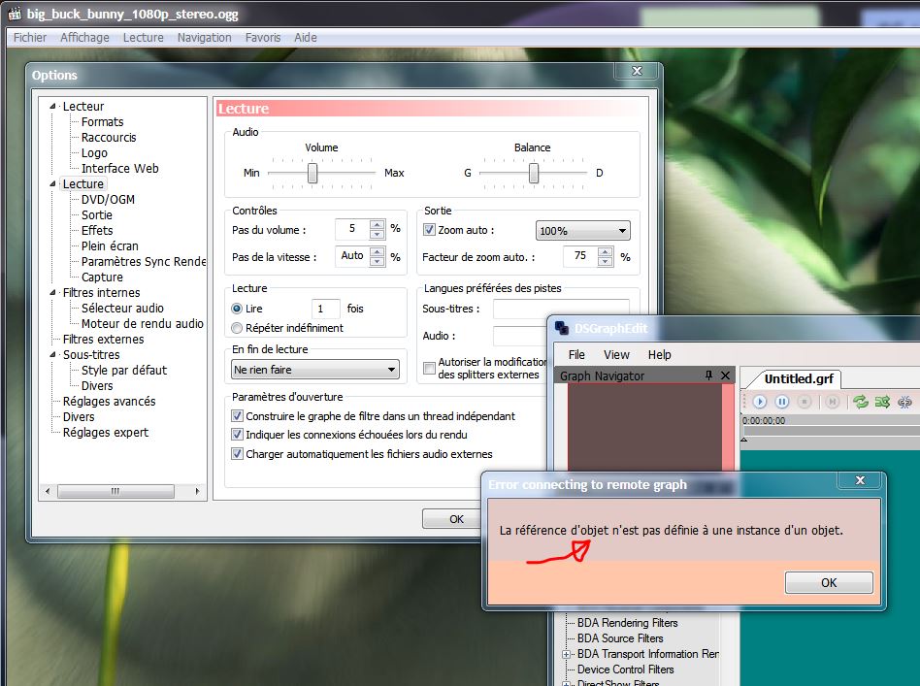Viewport: 920px width, 686px height.
Task: Select Répéter indéfiniment radio button
Action: coord(237,328)
